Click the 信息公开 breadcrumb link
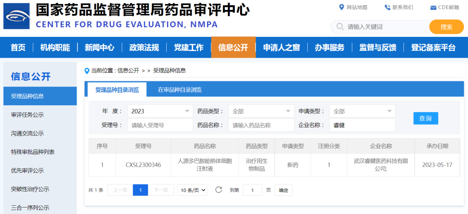The image size is (468, 214). [128, 71]
